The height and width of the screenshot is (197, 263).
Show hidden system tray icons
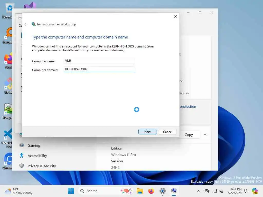pyautogui.click(x=199, y=191)
